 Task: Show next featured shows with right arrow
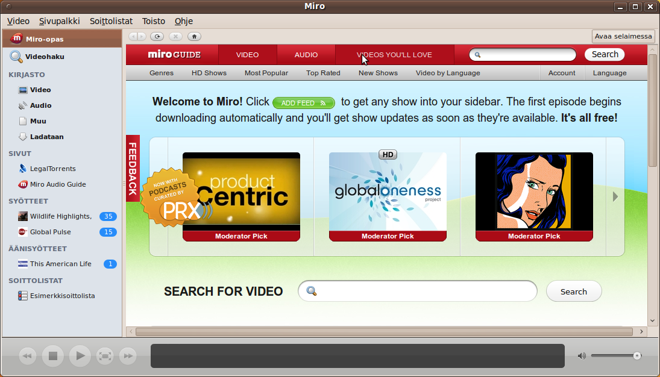pyautogui.click(x=615, y=196)
